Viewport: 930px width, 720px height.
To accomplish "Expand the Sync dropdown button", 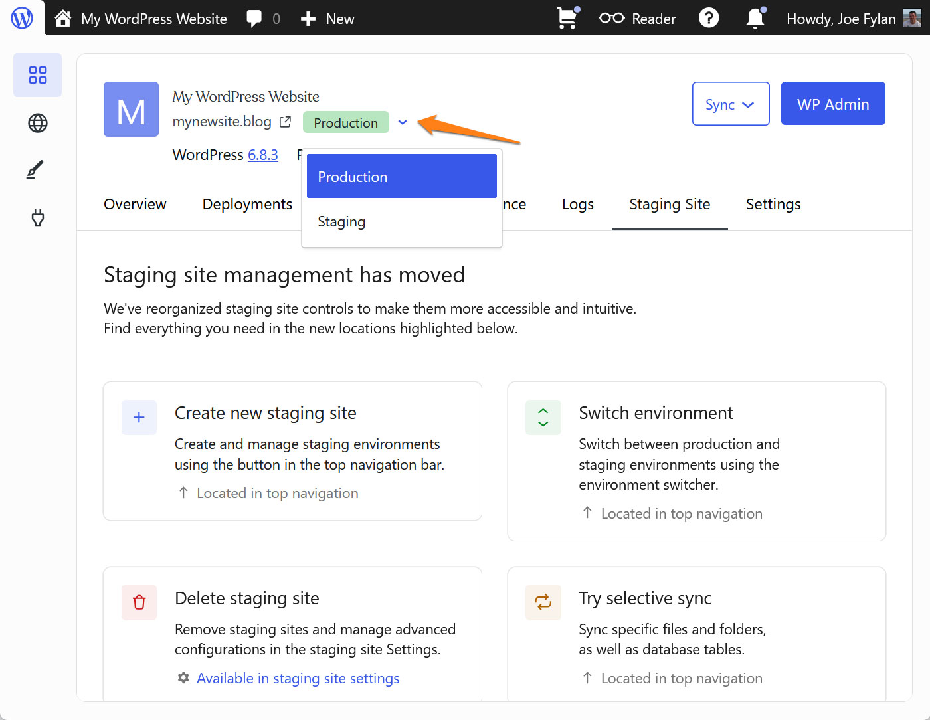I will (x=730, y=104).
